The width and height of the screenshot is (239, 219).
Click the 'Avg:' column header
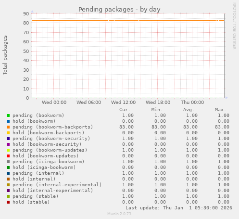click(189, 110)
